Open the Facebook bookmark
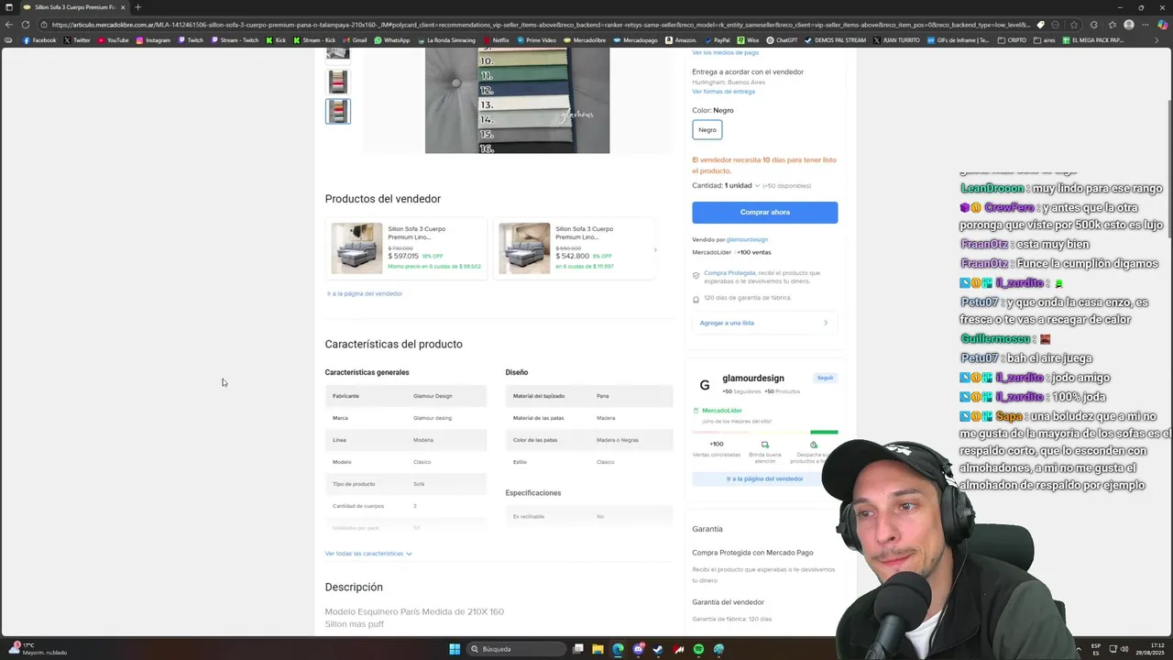The image size is (1173, 660). pyautogui.click(x=39, y=40)
